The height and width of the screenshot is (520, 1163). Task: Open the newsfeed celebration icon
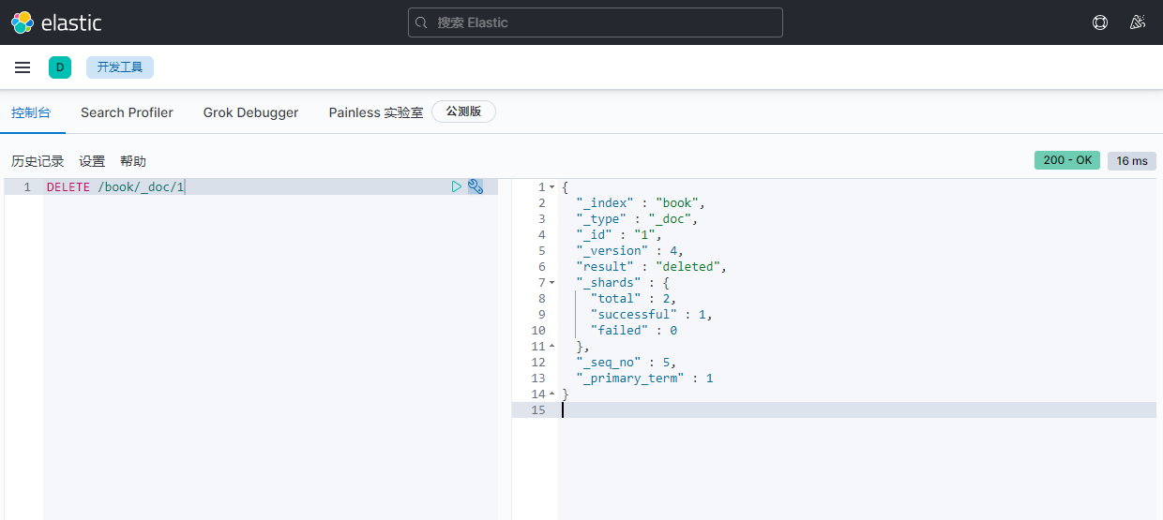(1138, 22)
